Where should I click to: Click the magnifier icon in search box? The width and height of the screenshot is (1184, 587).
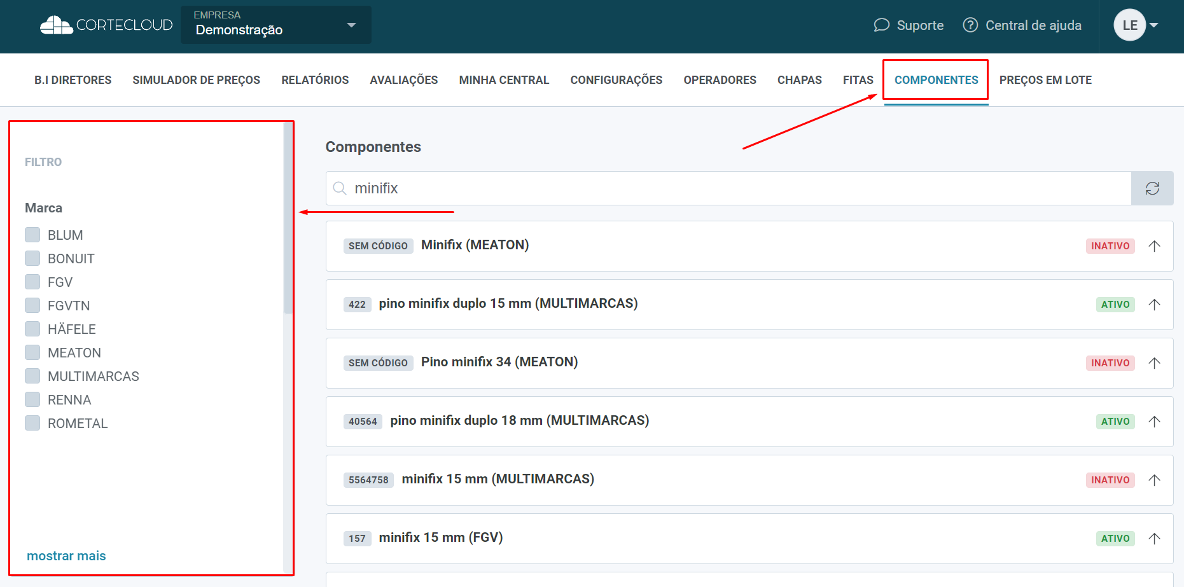tap(340, 188)
